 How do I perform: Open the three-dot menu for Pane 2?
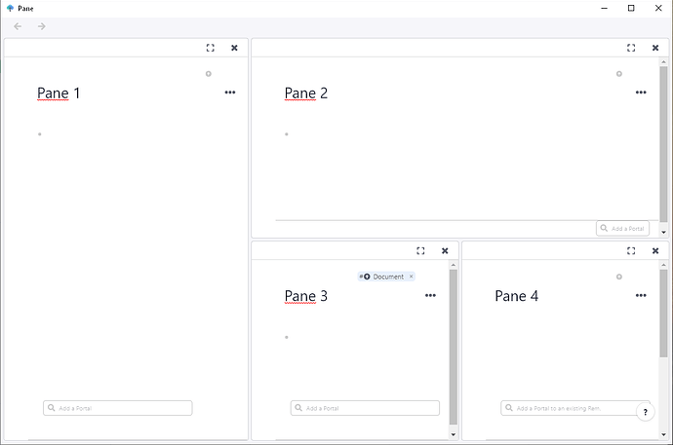[x=641, y=93]
